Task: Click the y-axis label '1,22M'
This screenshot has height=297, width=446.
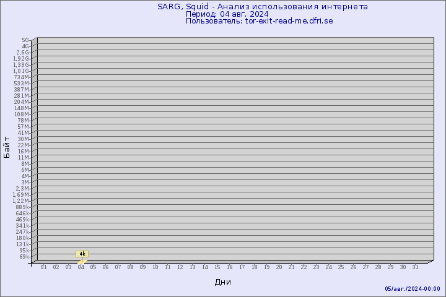Action: 21,201
